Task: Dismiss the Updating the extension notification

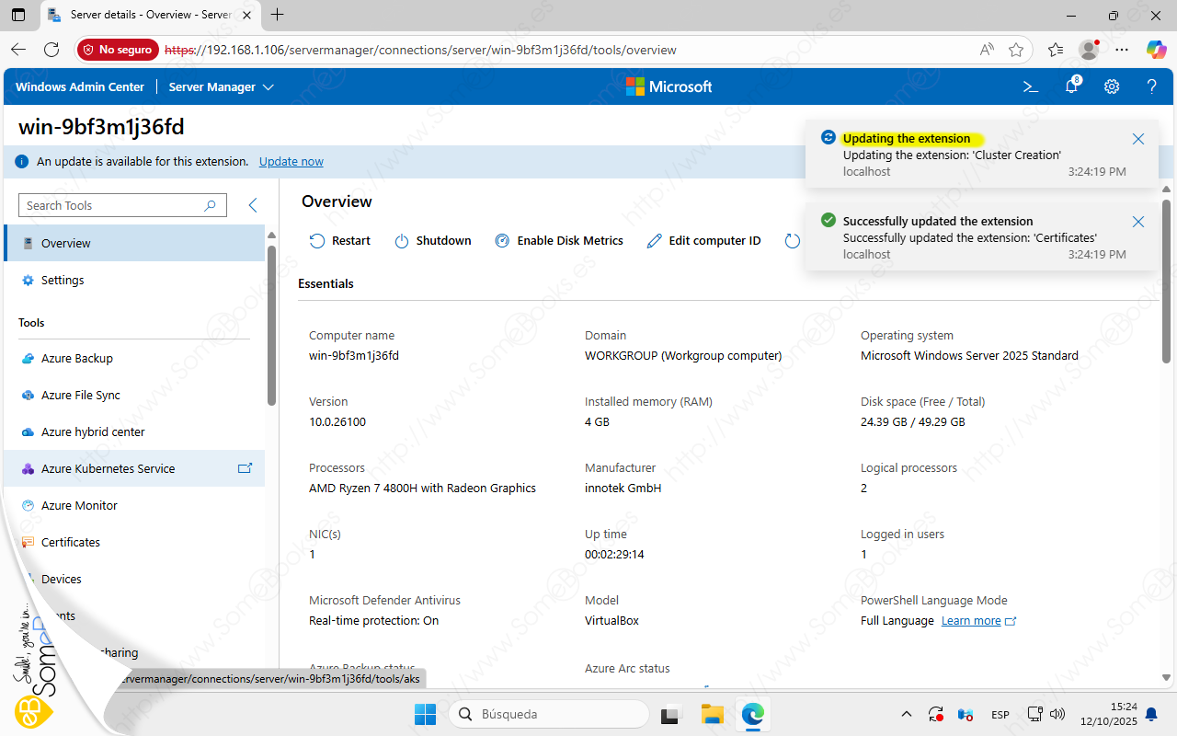Action: coord(1137,139)
